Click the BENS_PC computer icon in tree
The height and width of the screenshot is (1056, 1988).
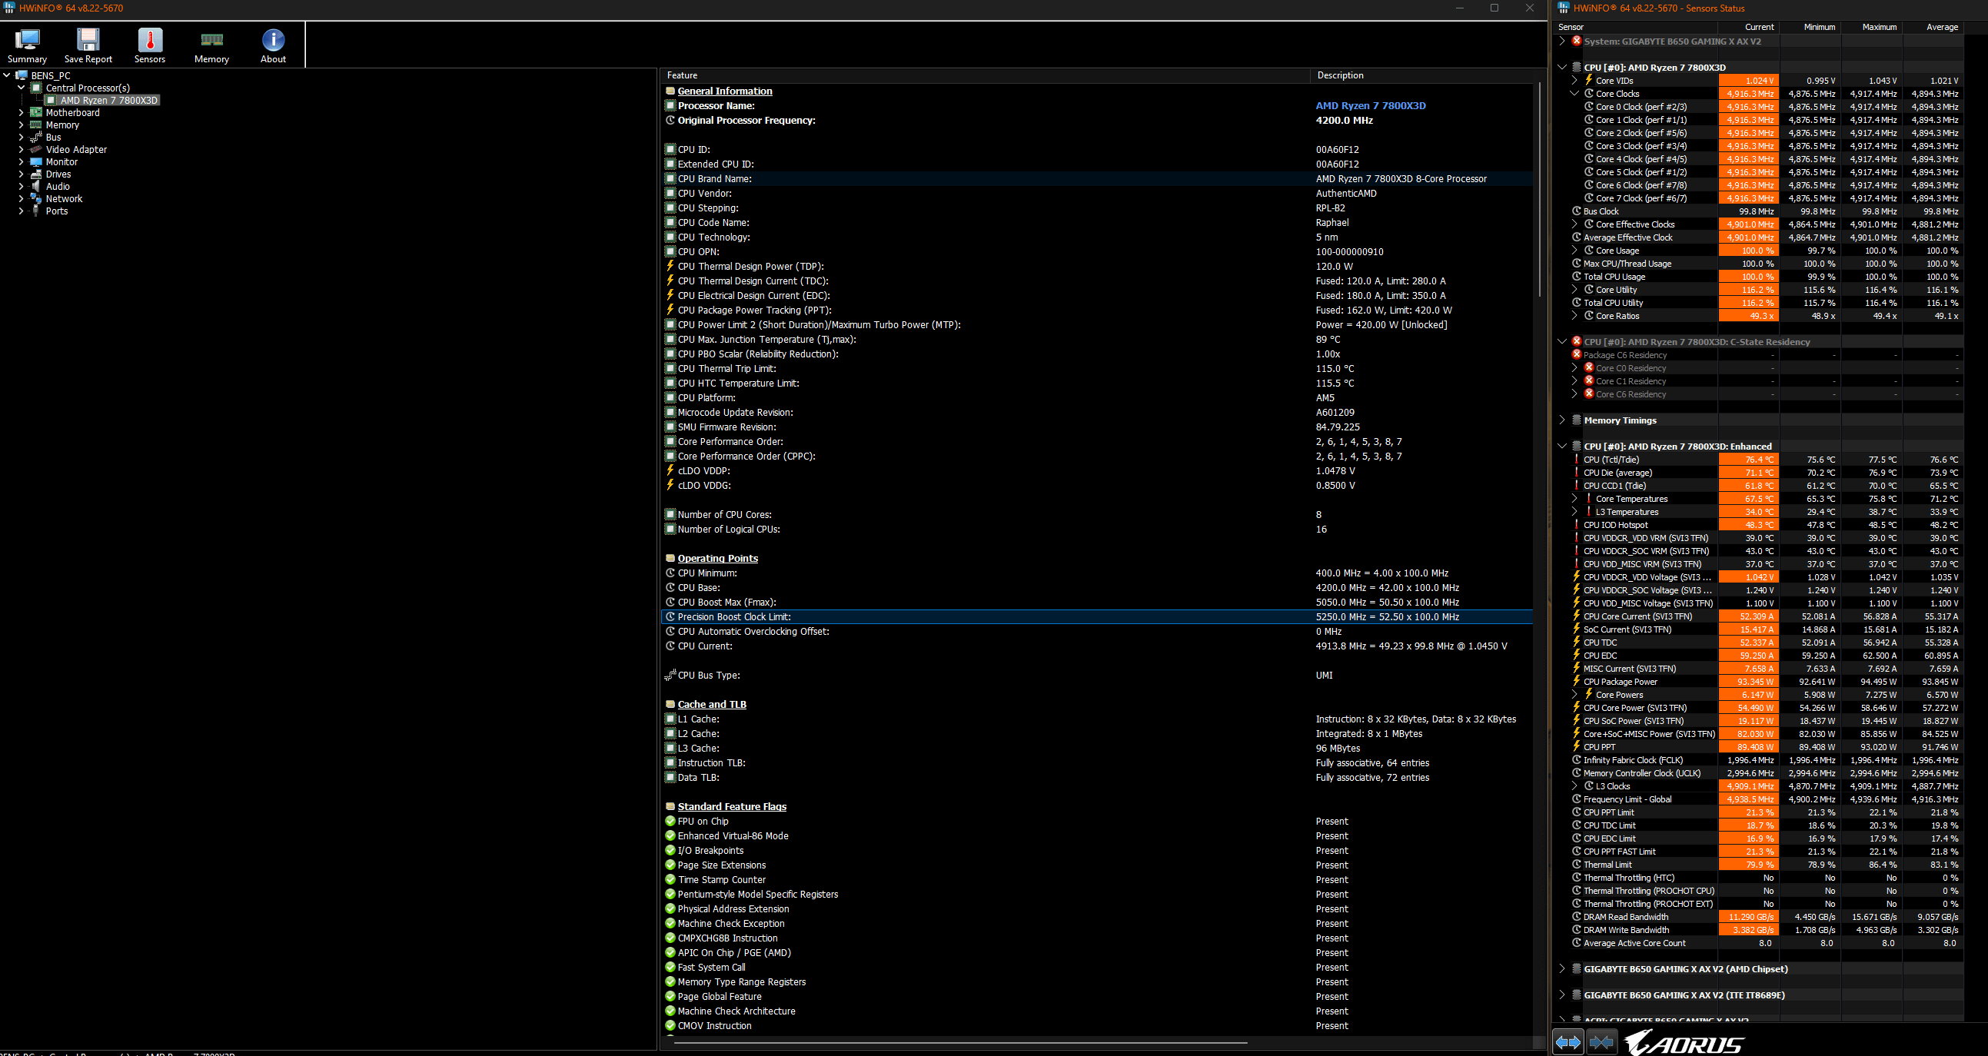[22, 75]
